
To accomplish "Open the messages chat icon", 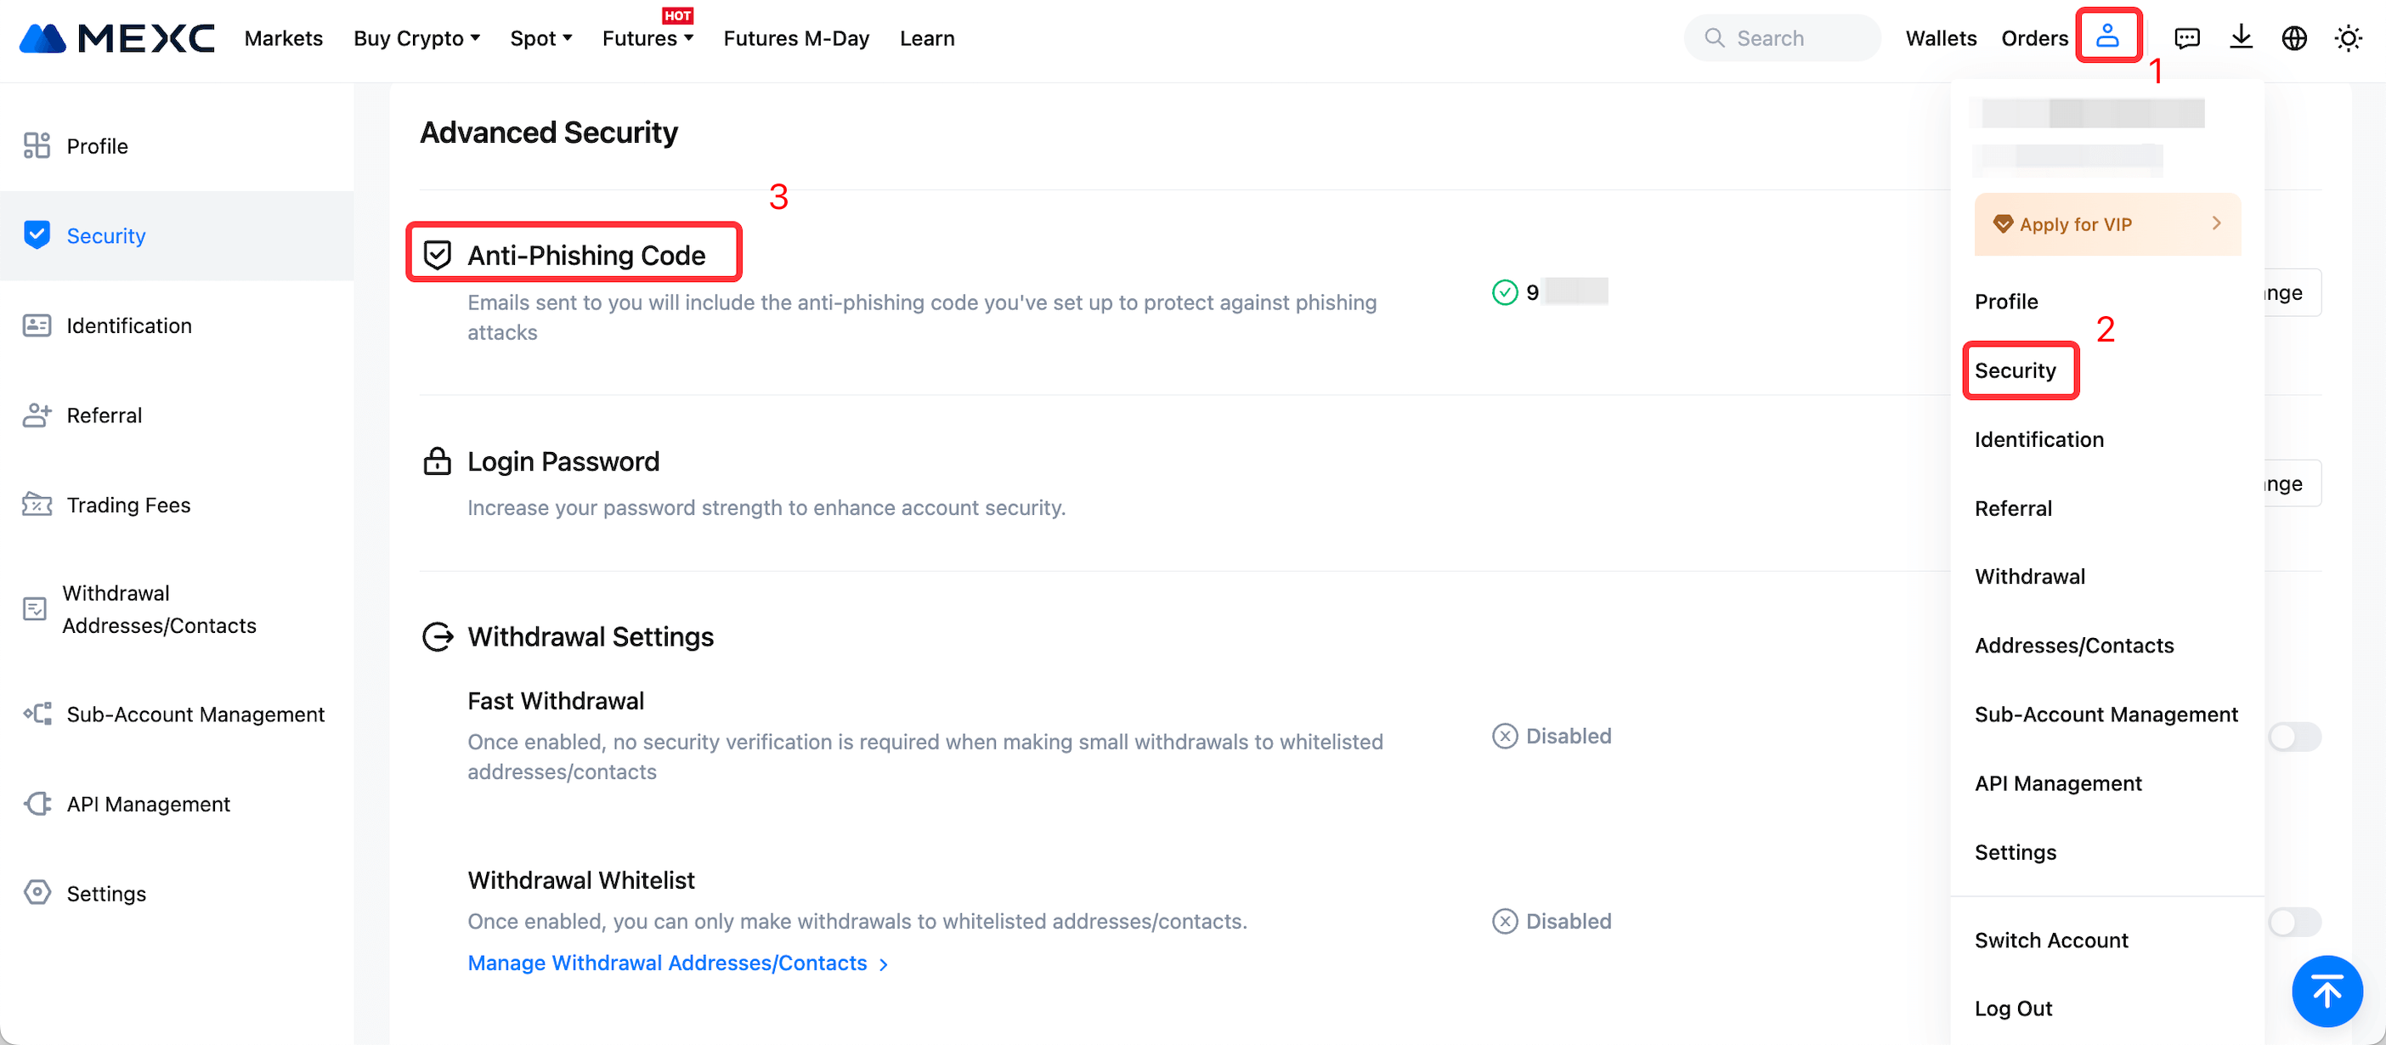I will [2187, 38].
